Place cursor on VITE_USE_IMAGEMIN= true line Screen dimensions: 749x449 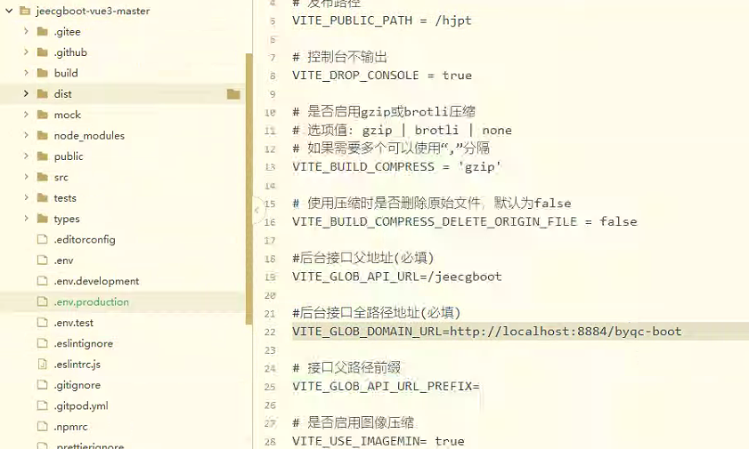coord(378,441)
